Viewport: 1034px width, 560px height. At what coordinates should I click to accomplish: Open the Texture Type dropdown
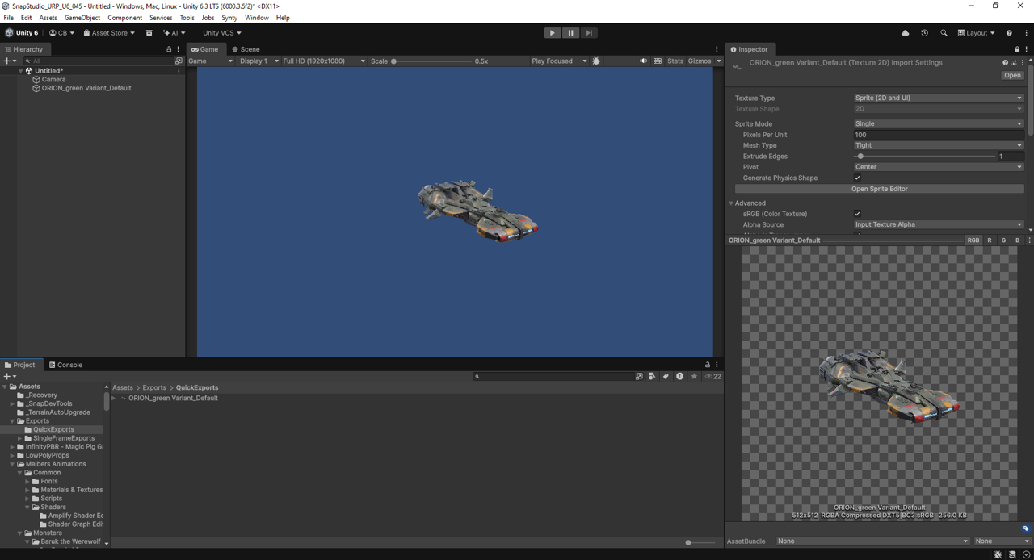pyautogui.click(x=939, y=98)
